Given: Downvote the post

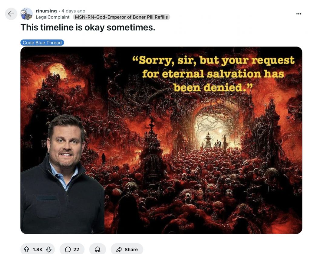Looking at the screenshot, I should click(x=49, y=249).
